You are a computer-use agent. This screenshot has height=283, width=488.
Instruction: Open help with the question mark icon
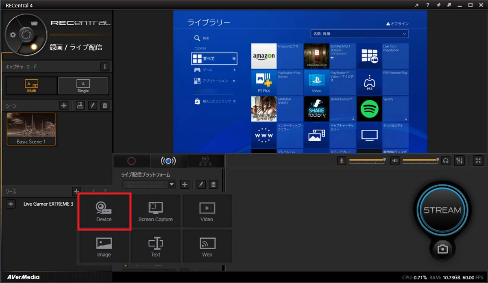click(427, 5)
